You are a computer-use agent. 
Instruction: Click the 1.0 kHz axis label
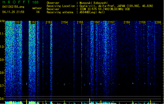coord(2,47)
